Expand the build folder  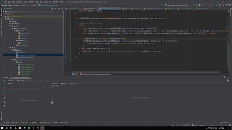[x=6, y=14]
